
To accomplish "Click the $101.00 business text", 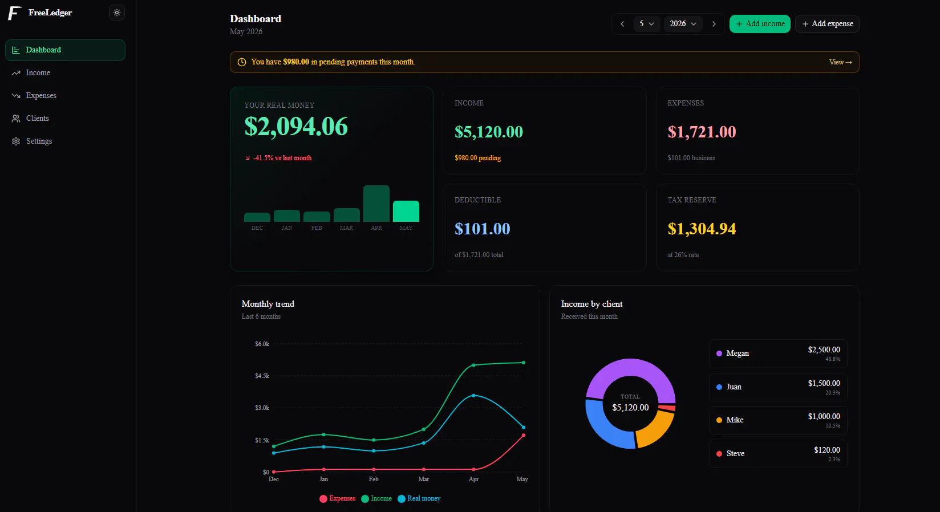I will tap(691, 158).
